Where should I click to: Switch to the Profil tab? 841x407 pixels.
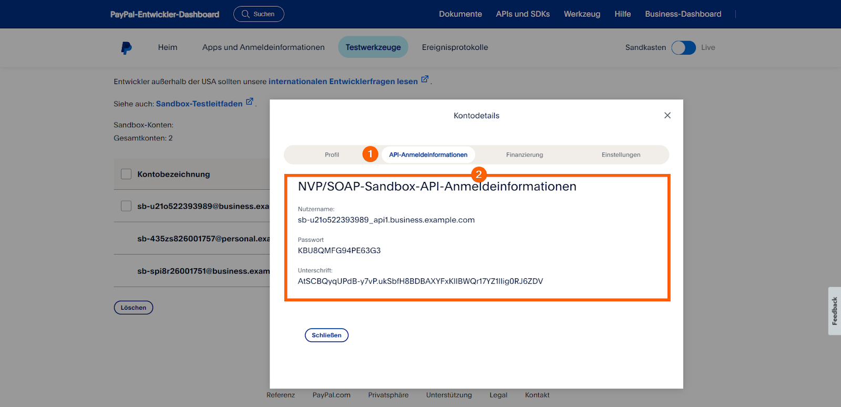coord(332,155)
